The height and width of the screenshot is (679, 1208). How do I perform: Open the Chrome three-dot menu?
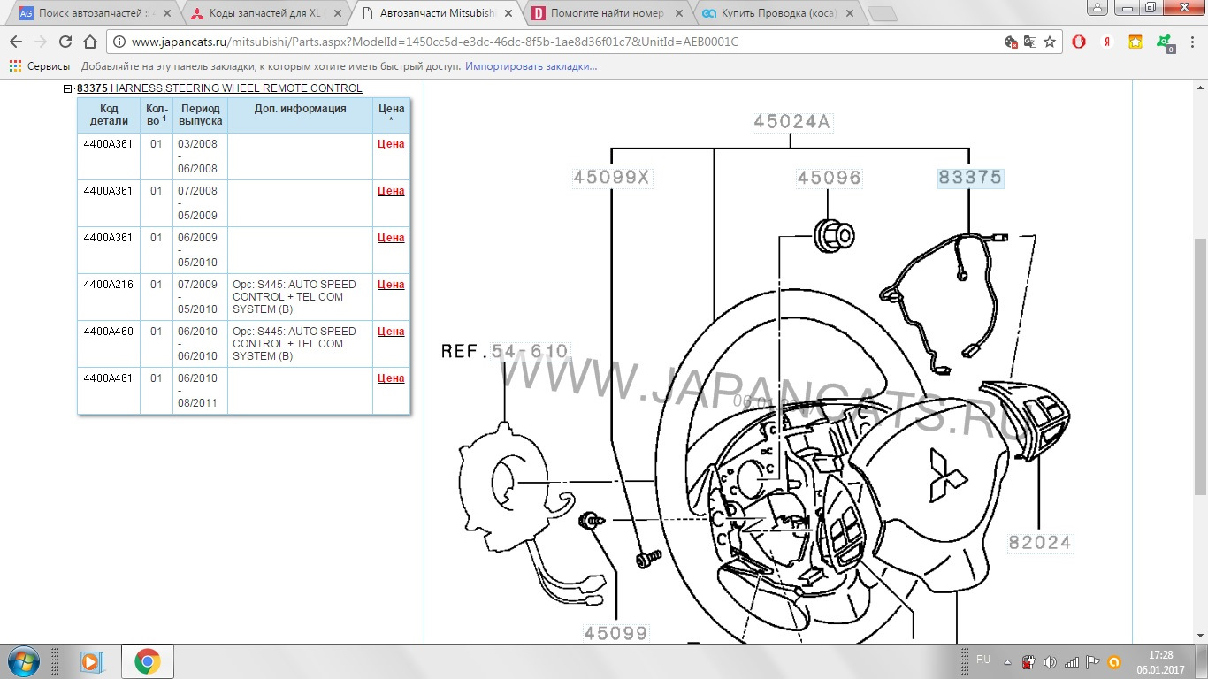(x=1190, y=42)
